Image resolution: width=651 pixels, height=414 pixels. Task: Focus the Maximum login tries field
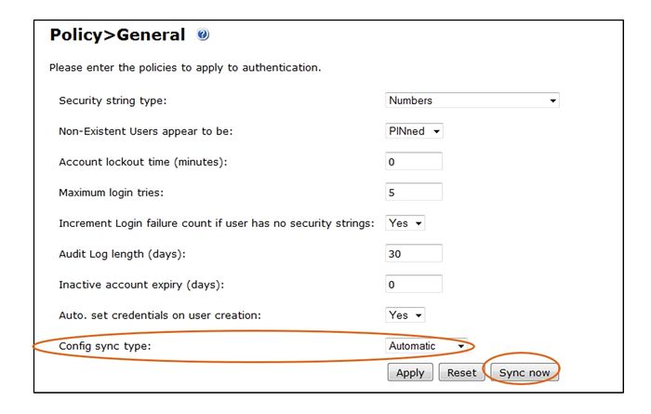point(414,193)
